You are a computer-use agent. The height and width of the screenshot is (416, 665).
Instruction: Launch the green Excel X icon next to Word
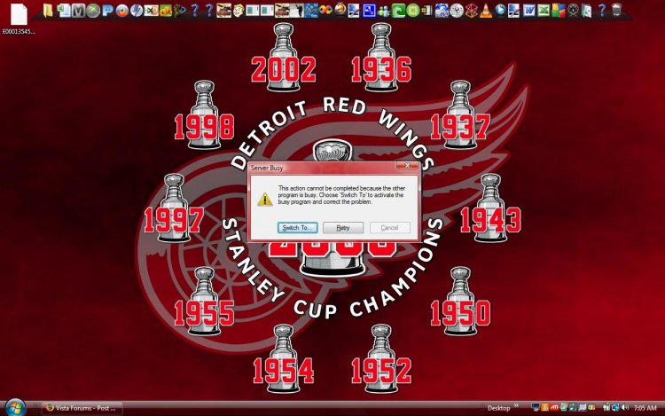click(544, 11)
